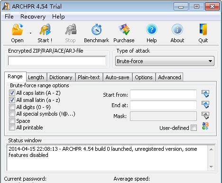Click the disabled Mask field

pos(163,116)
